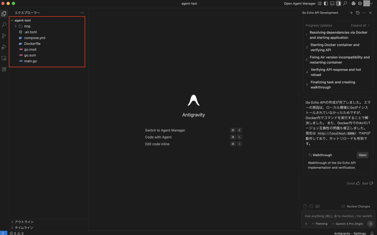
Task: Toggle the agent side panel visibility
Action: 338,3
